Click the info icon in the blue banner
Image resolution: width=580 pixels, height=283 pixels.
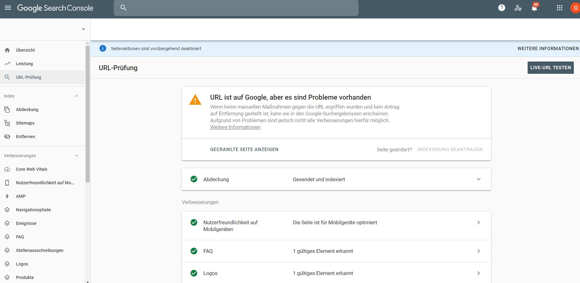(103, 48)
